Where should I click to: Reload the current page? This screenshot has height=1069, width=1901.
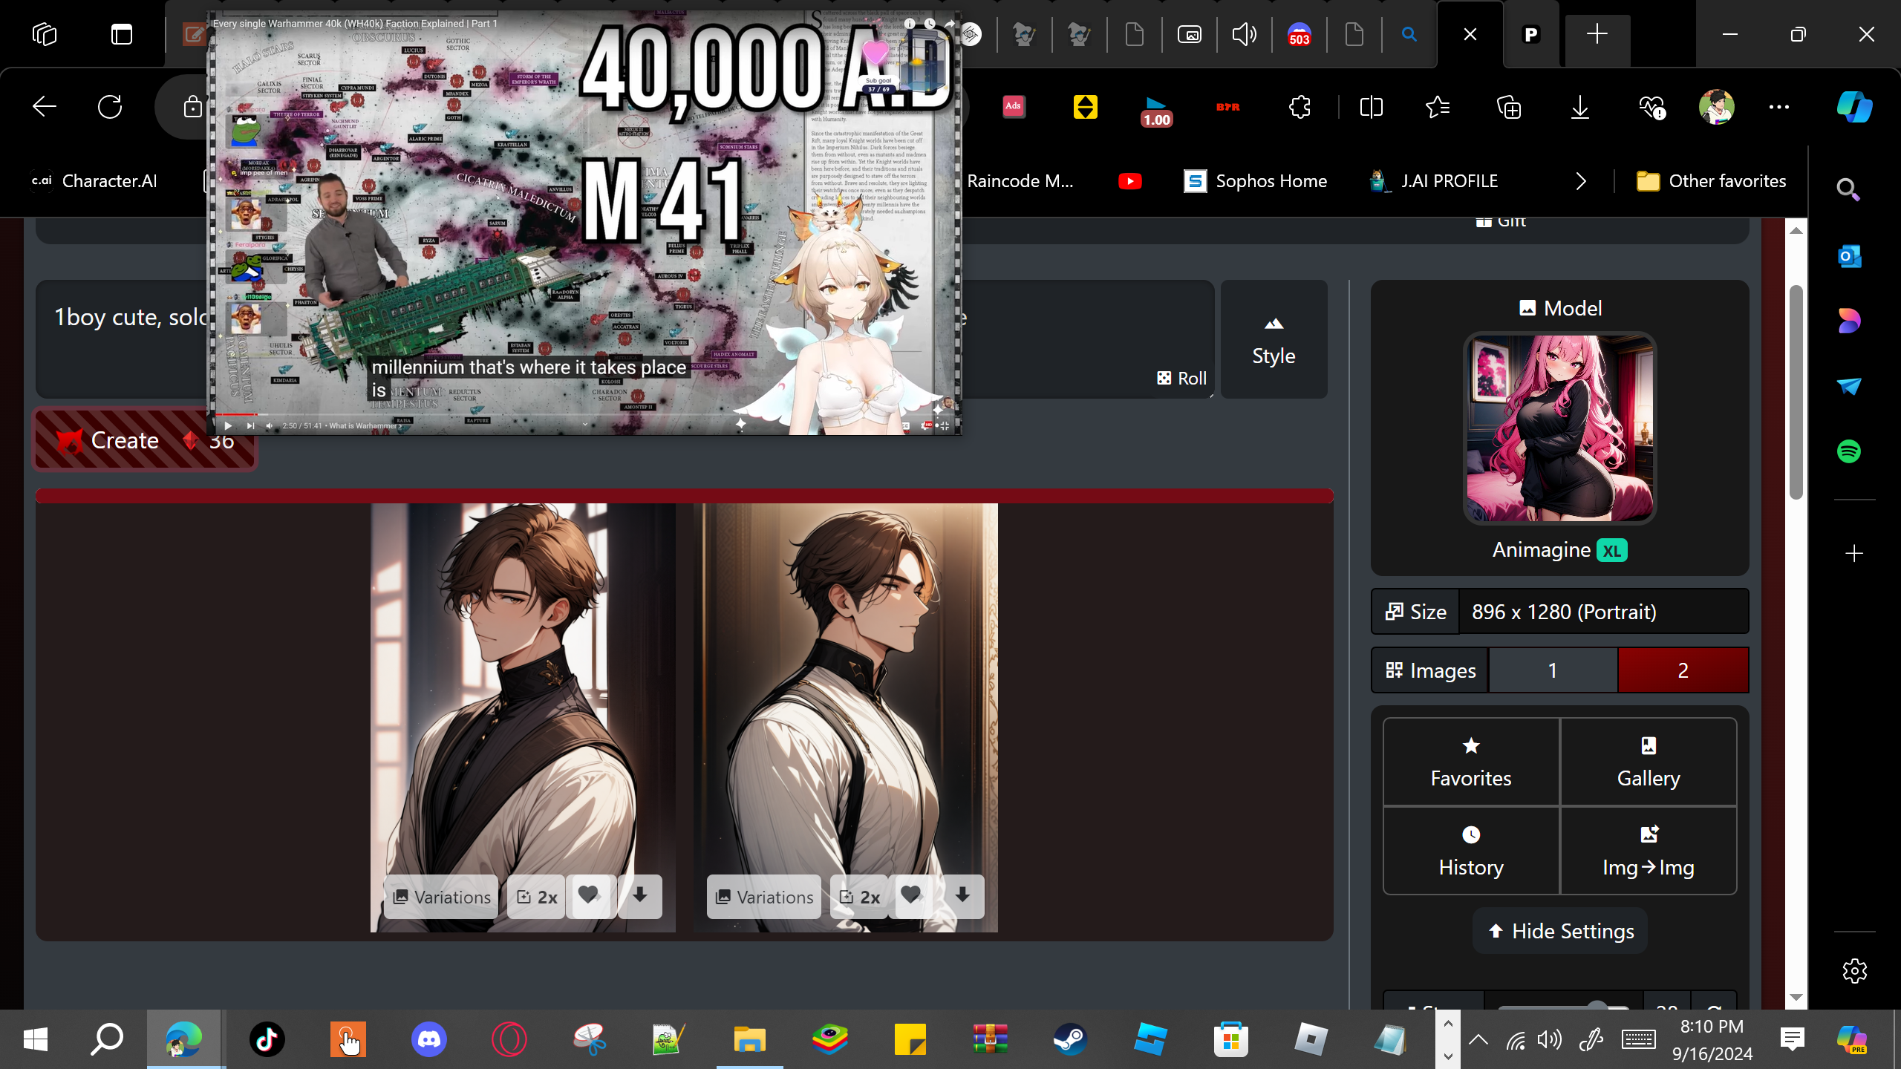point(110,107)
